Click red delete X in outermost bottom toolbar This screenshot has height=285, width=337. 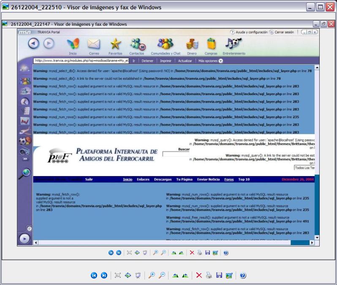199,275
